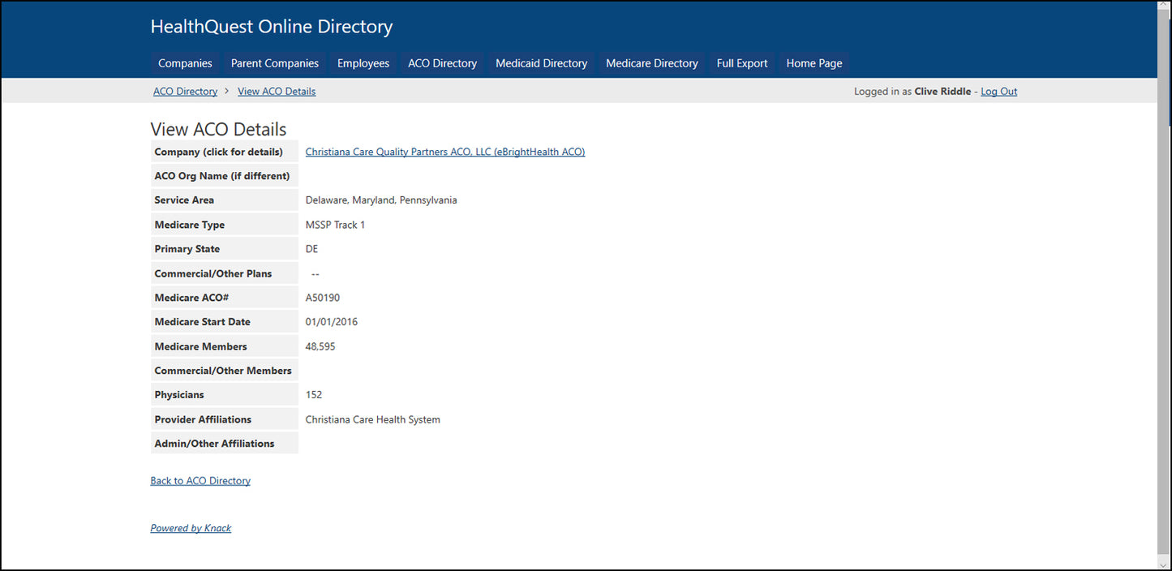Click the Powered by Knack link
Image resolution: width=1172 pixels, height=571 pixels.
click(x=191, y=528)
